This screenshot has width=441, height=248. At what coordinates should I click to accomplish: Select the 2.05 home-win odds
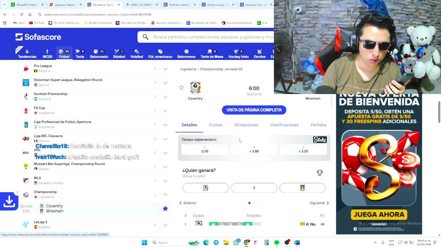[x=205, y=149]
